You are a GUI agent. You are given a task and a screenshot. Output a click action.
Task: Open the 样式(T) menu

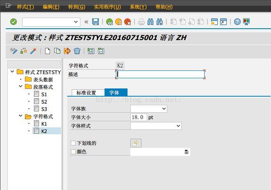(25, 7)
